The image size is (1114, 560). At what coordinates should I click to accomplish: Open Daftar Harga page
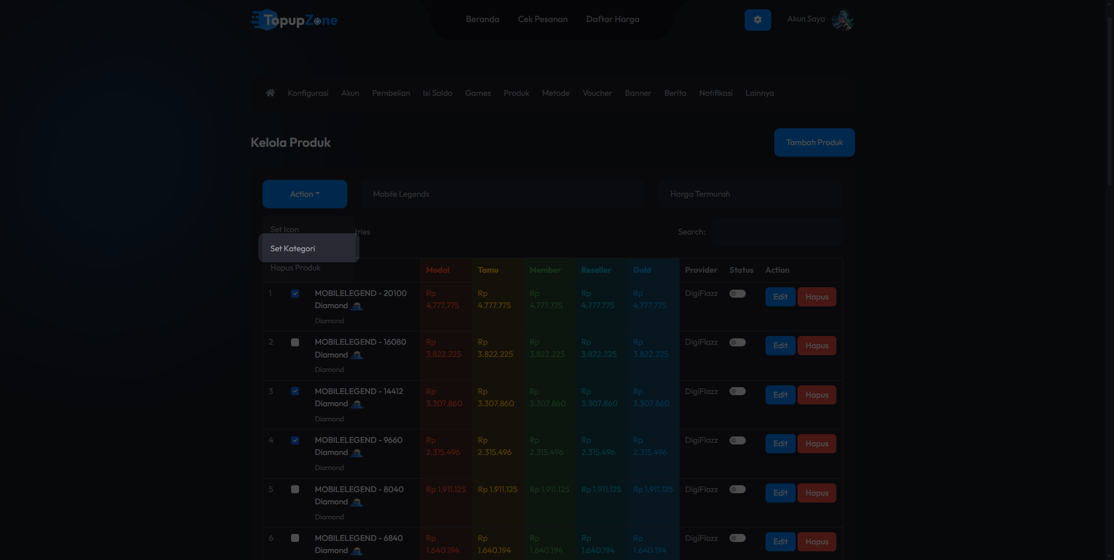612,19
